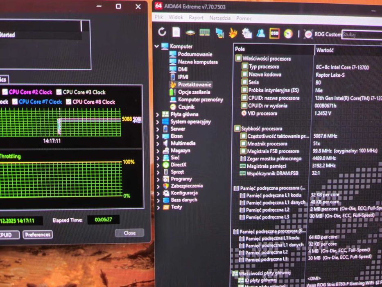Image resolution: width=382 pixels, height=287 pixels.
Task: Click the Konfiguracja gear icon
Action: 166,193
